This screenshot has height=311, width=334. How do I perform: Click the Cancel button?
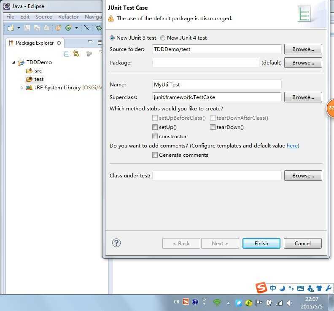tap(302, 244)
